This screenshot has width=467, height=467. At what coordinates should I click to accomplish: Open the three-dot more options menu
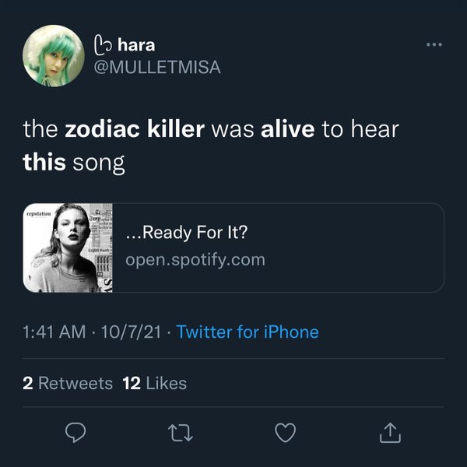pos(434,45)
